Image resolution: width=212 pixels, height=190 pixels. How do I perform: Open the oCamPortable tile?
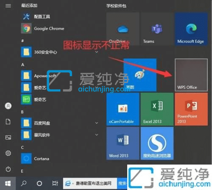click(x=123, y=109)
